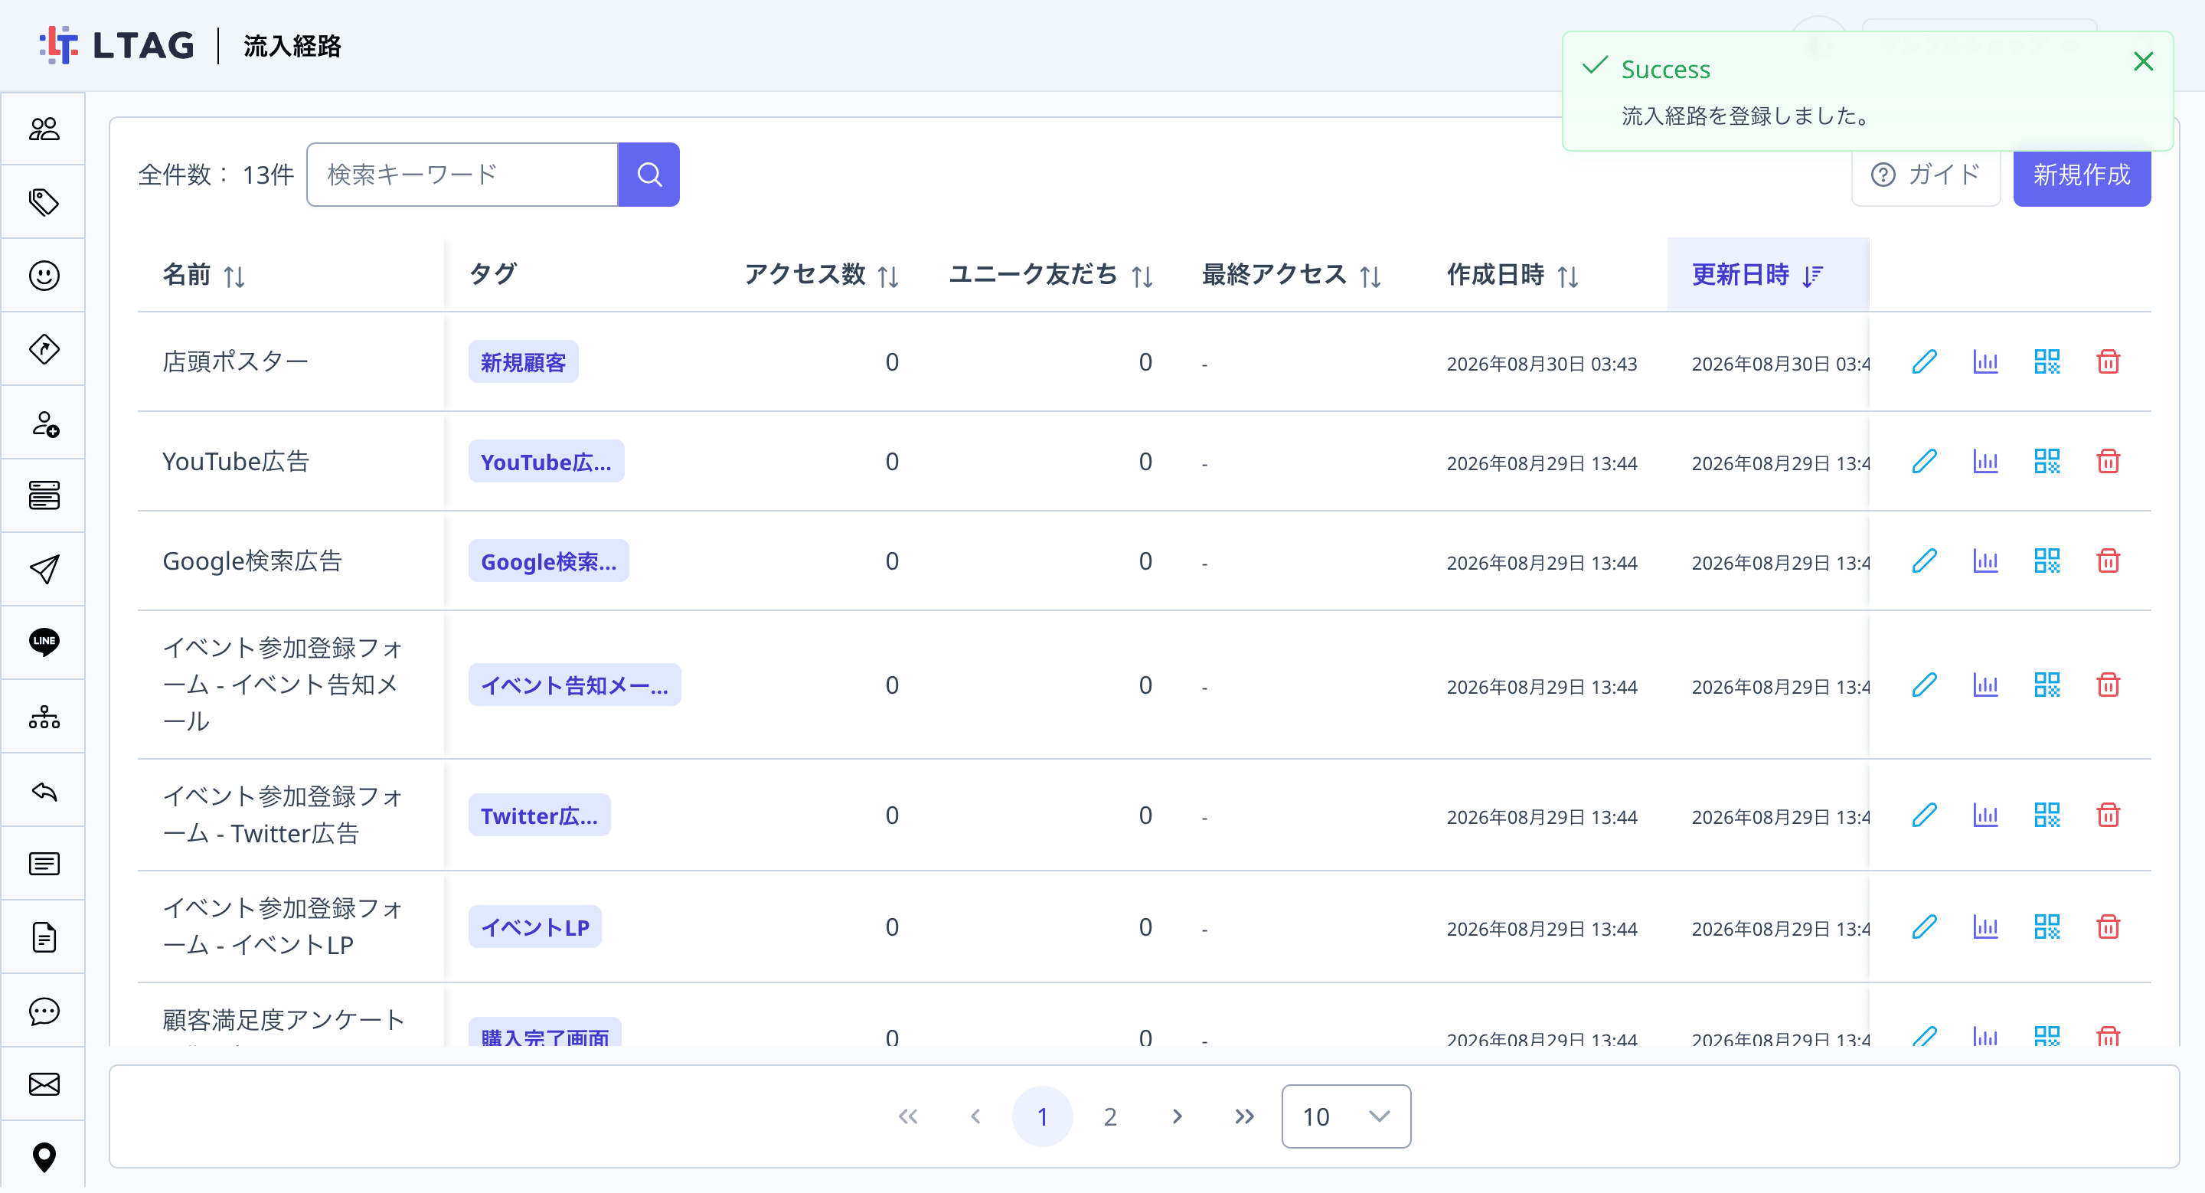The width and height of the screenshot is (2205, 1193).
Task: Jump to last page double arrow
Action: click(x=1245, y=1117)
